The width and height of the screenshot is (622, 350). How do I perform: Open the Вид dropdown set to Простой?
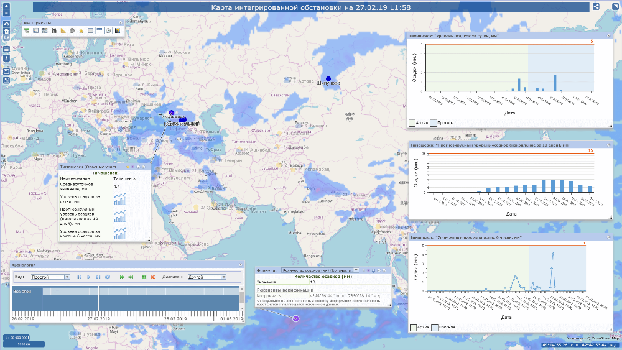[x=50, y=277]
